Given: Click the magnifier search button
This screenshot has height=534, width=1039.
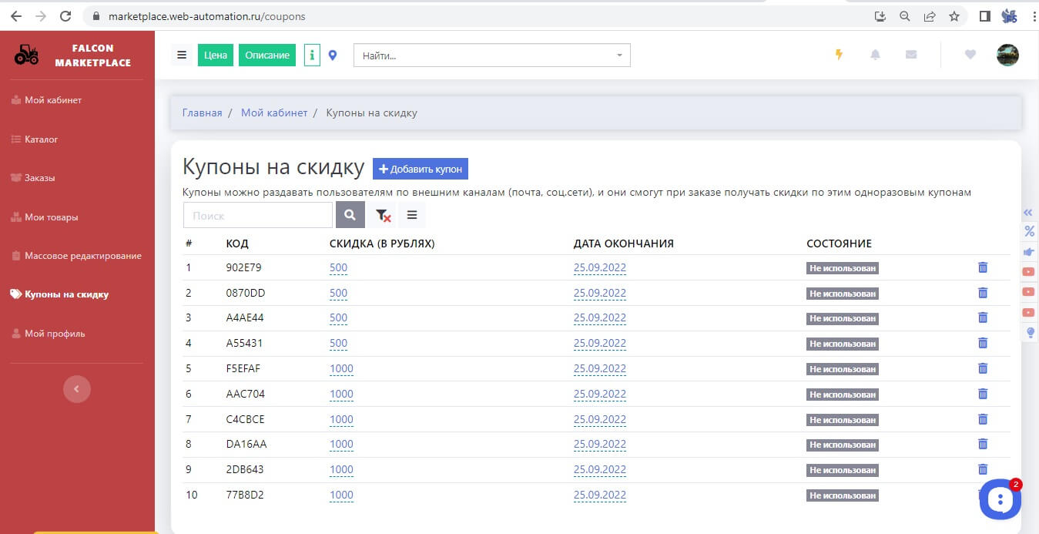Looking at the screenshot, I should (350, 216).
